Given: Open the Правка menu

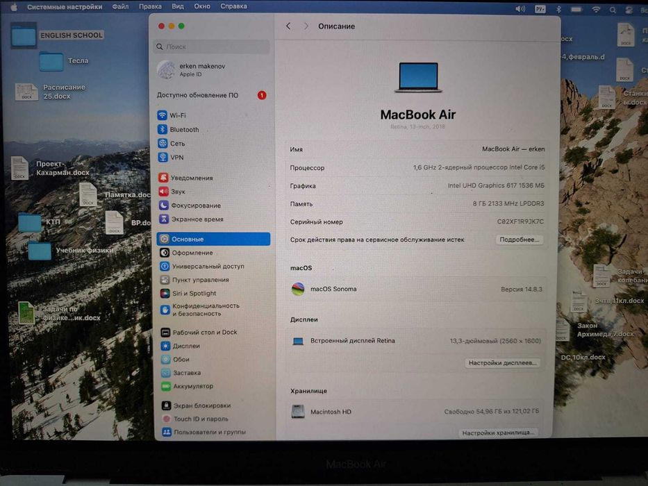Looking at the screenshot, I should (150, 7).
